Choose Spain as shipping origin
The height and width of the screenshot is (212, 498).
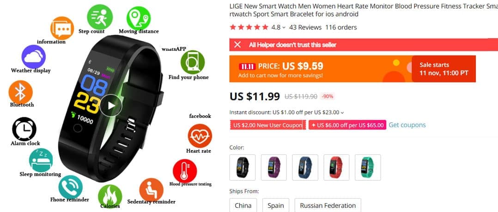(x=276, y=206)
